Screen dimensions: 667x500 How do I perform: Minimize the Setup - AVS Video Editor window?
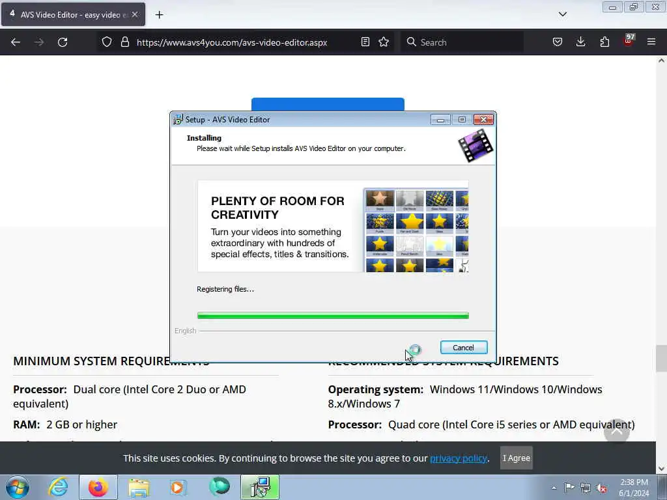click(440, 120)
